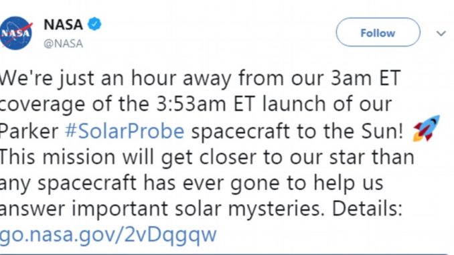Click the word "Details:" in the tweet

click(367, 209)
